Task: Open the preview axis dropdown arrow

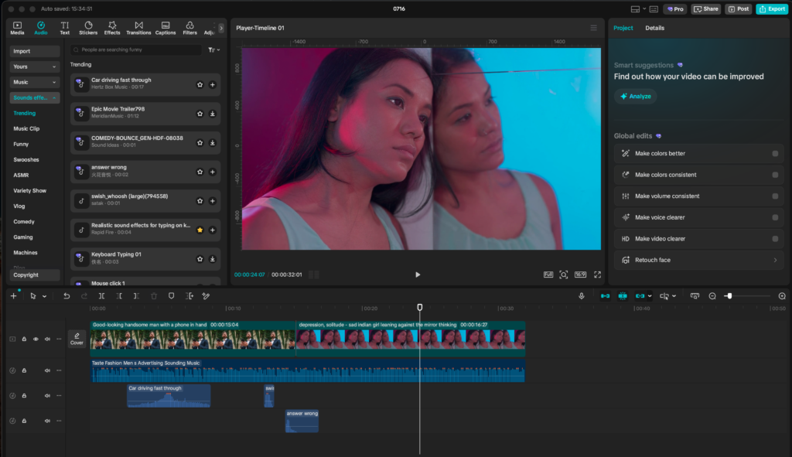Action: (674, 296)
